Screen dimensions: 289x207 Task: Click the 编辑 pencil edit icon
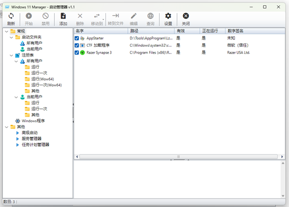134,16
